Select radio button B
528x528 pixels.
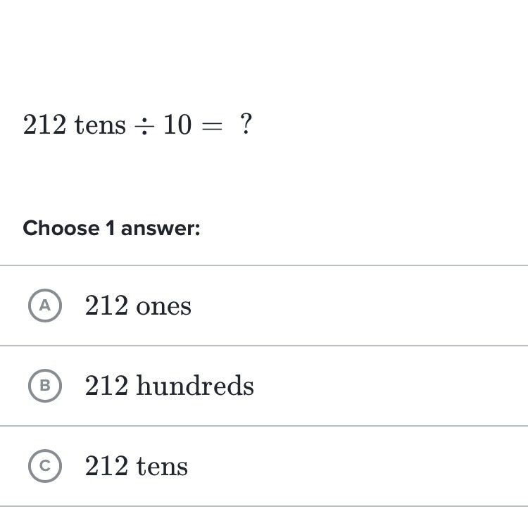pos(46,386)
